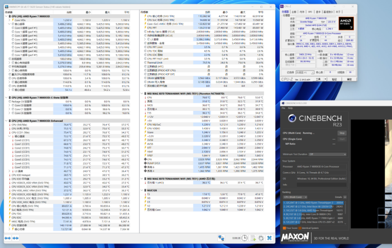The width and height of the screenshot is (392, 248).
Task: Click the HWiNFO log-to-file sheet icon
Action: click(253, 238)
